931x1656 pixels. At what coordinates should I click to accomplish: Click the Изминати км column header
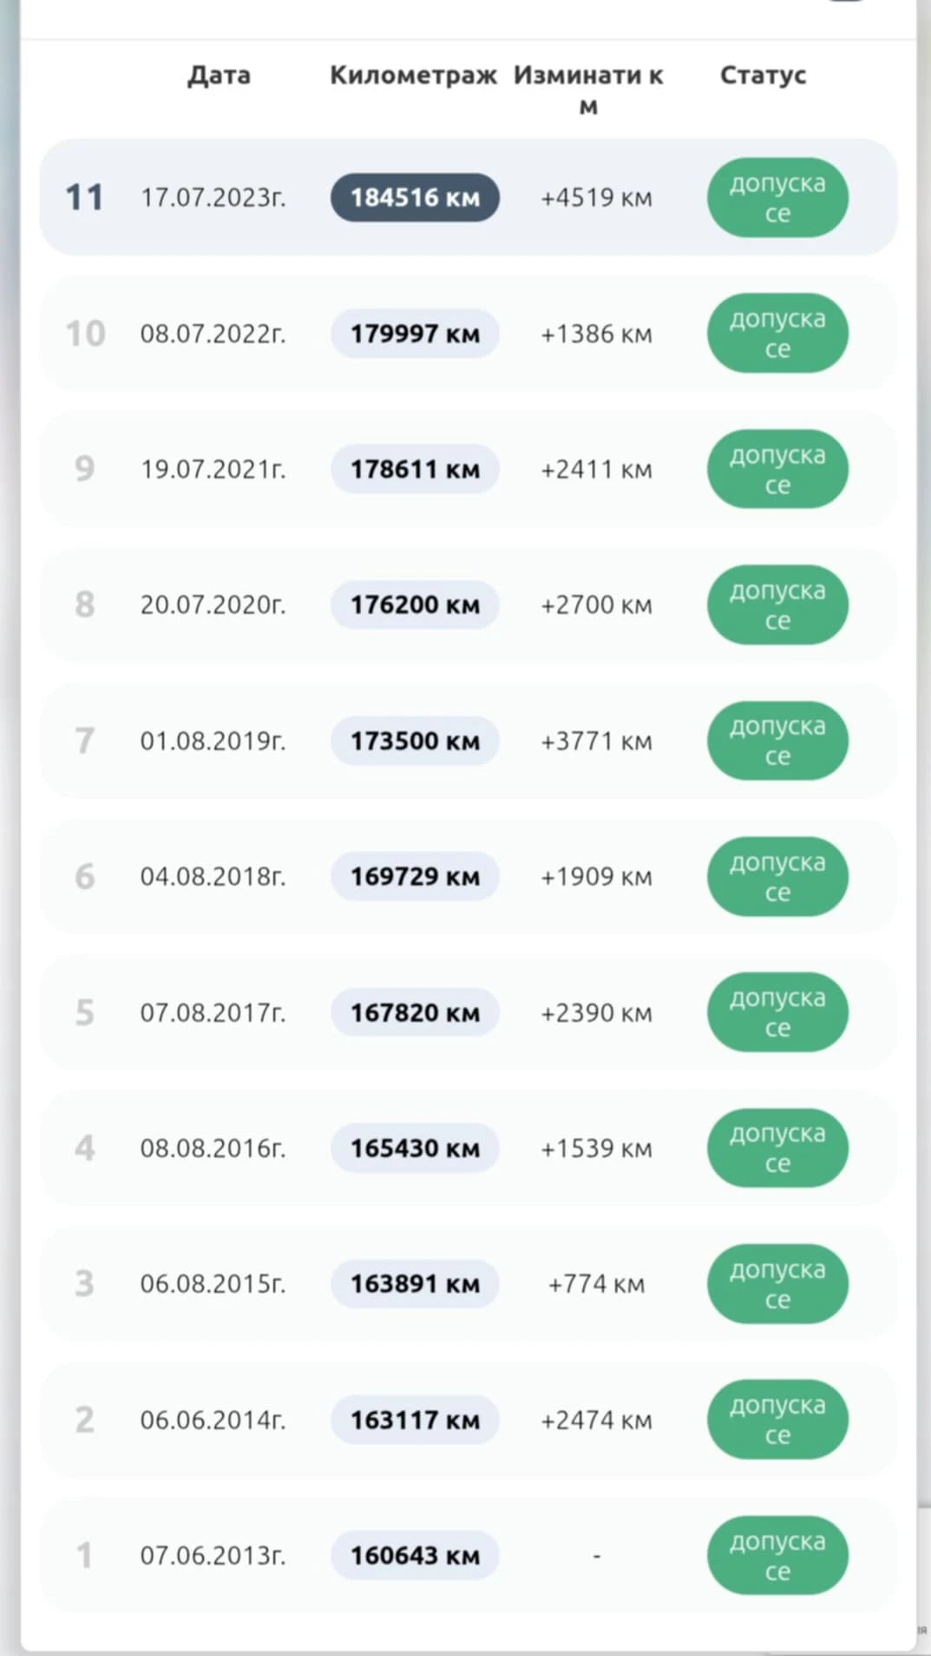click(588, 89)
